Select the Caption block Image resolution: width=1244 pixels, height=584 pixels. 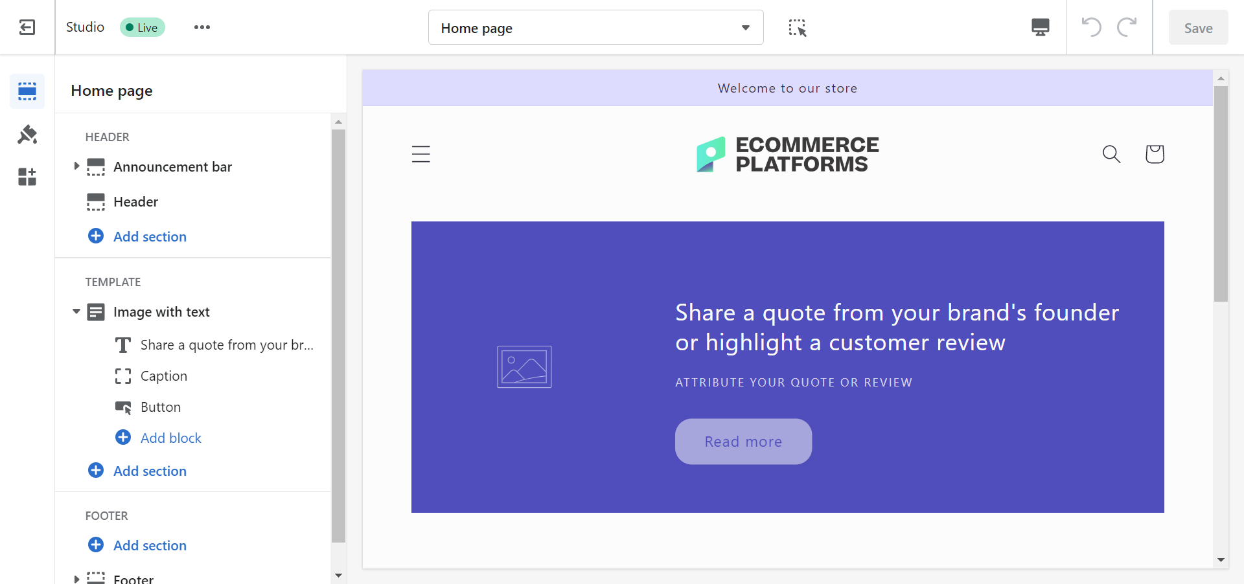[164, 376]
